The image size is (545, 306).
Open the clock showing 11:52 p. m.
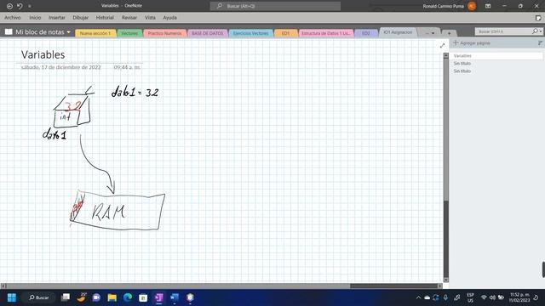(x=519, y=297)
